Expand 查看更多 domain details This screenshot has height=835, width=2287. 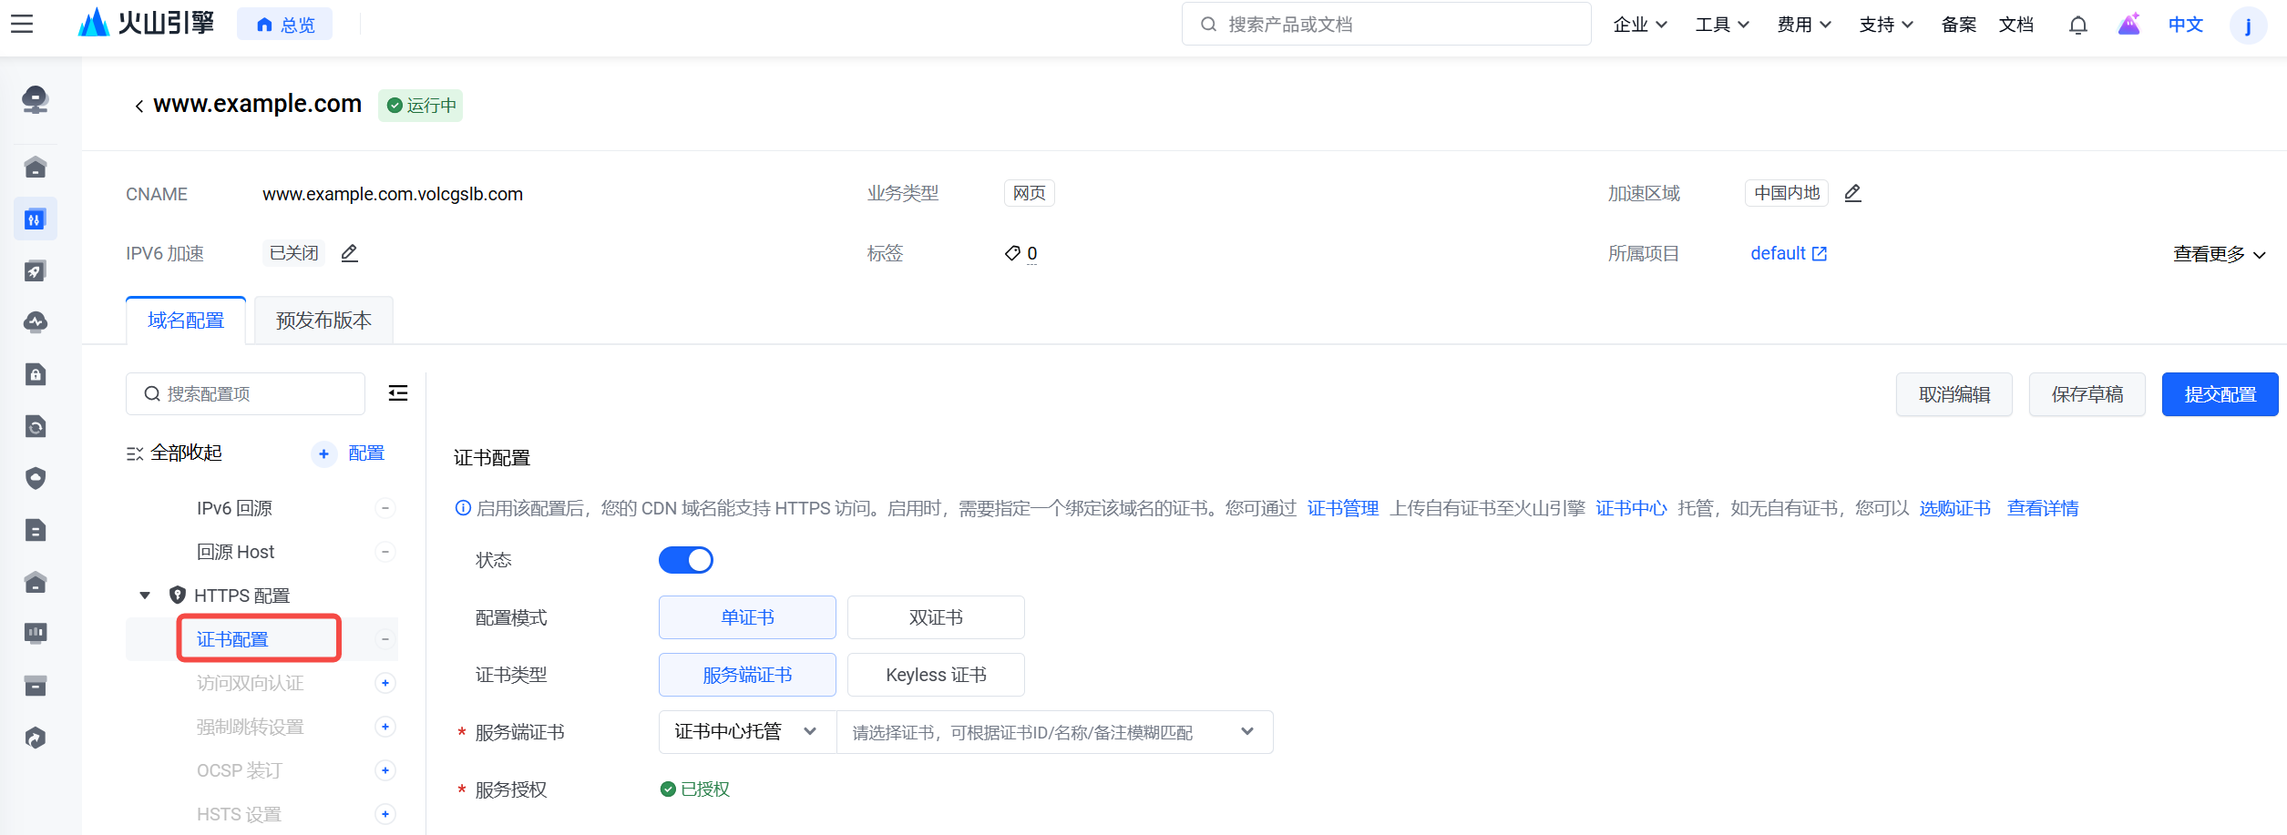2219,254
